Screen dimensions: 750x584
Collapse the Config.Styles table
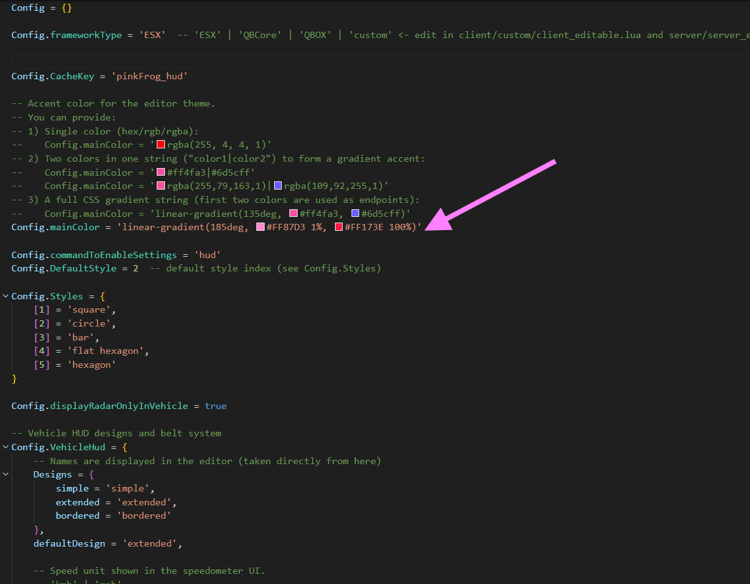click(6, 296)
